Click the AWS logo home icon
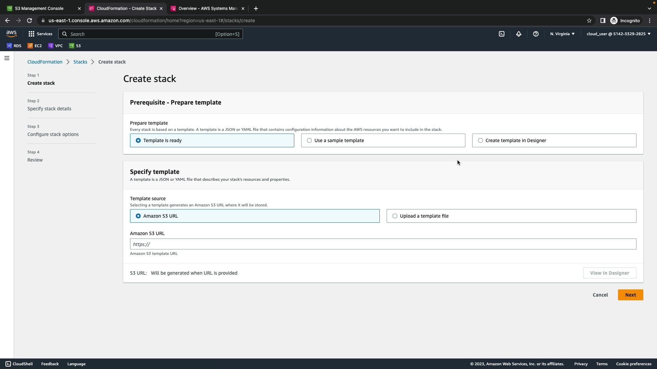Image resolution: width=657 pixels, height=369 pixels. (x=11, y=33)
